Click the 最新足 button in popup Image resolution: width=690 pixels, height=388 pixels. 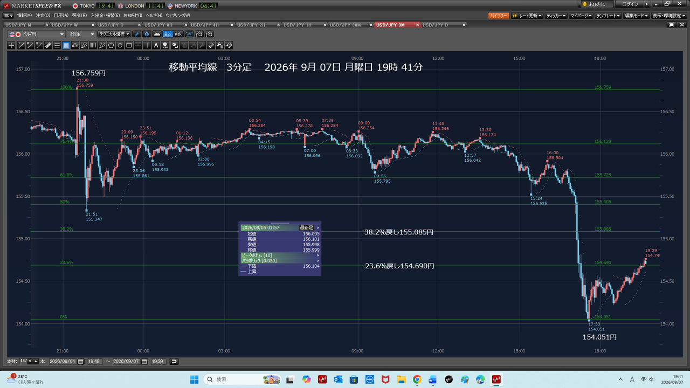(306, 228)
